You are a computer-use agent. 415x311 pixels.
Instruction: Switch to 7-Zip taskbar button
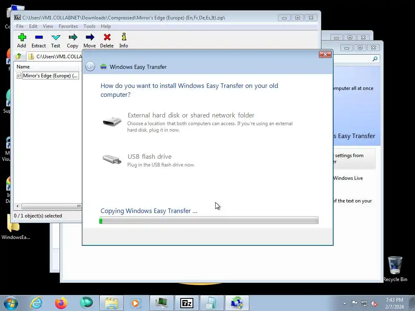pyautogui.click(x=187, y=303)
